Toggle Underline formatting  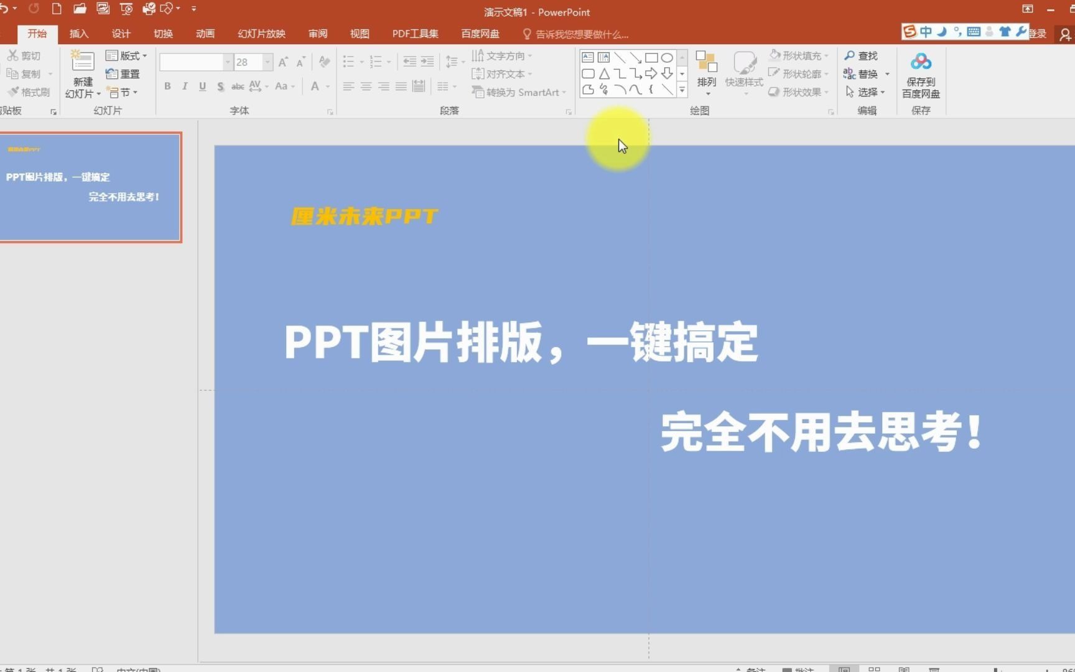click(x=202, y=86)
